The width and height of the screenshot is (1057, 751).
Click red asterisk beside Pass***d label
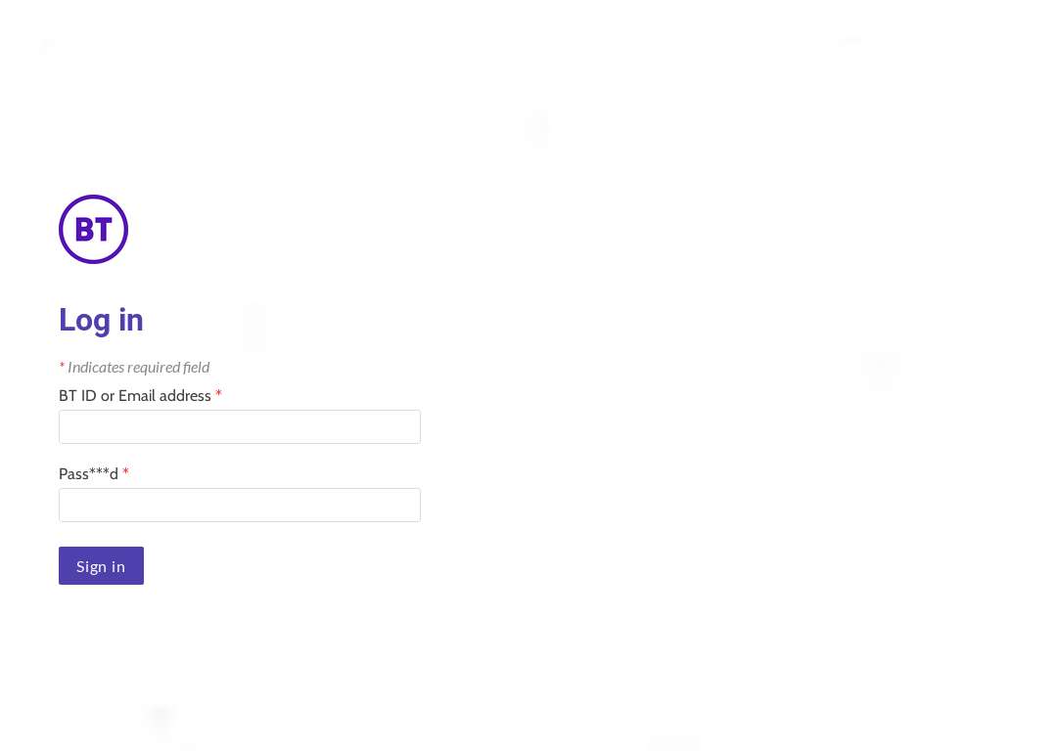tap(125, 472)
